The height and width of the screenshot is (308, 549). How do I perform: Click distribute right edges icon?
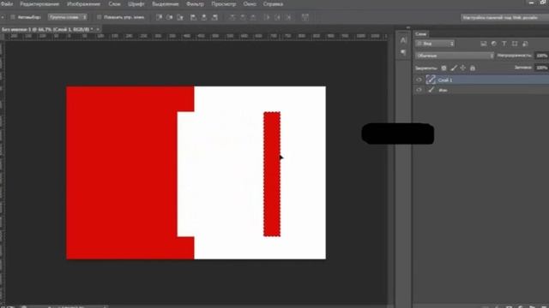coord(288,17)
